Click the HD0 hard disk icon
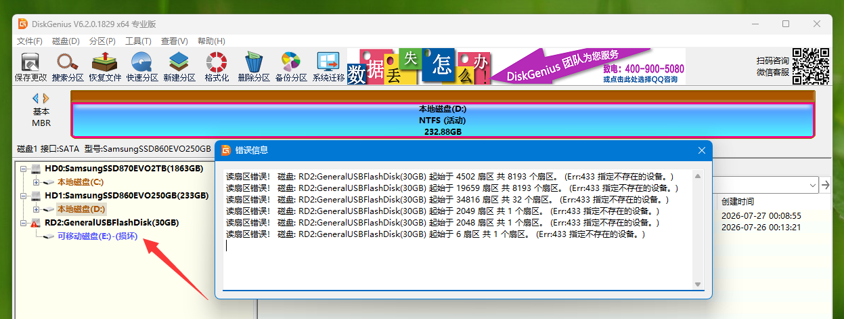This screenshot has width=844, height=319. 37,169
